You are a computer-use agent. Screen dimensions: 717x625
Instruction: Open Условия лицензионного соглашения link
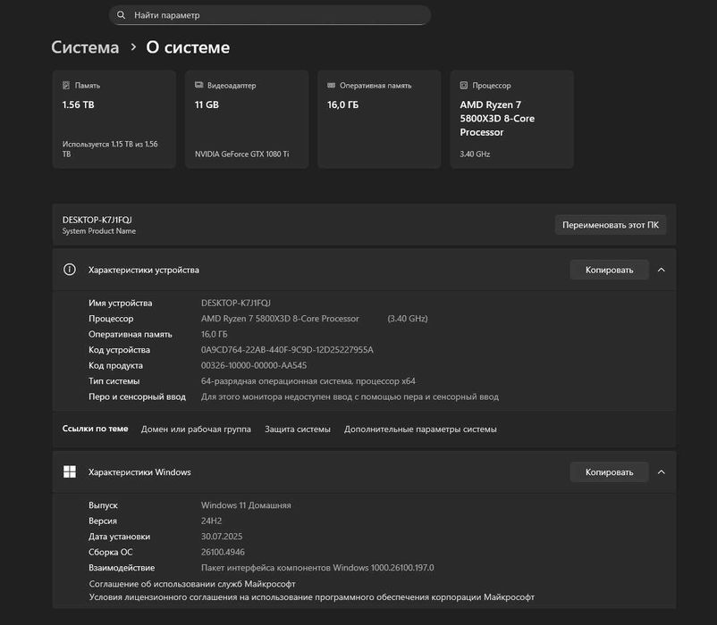[311, 597]
